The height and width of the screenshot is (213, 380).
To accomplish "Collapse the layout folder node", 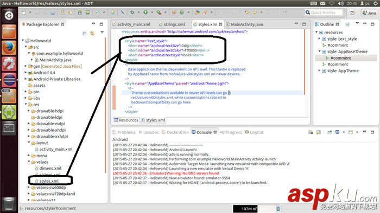I will [x=29, y=143].
